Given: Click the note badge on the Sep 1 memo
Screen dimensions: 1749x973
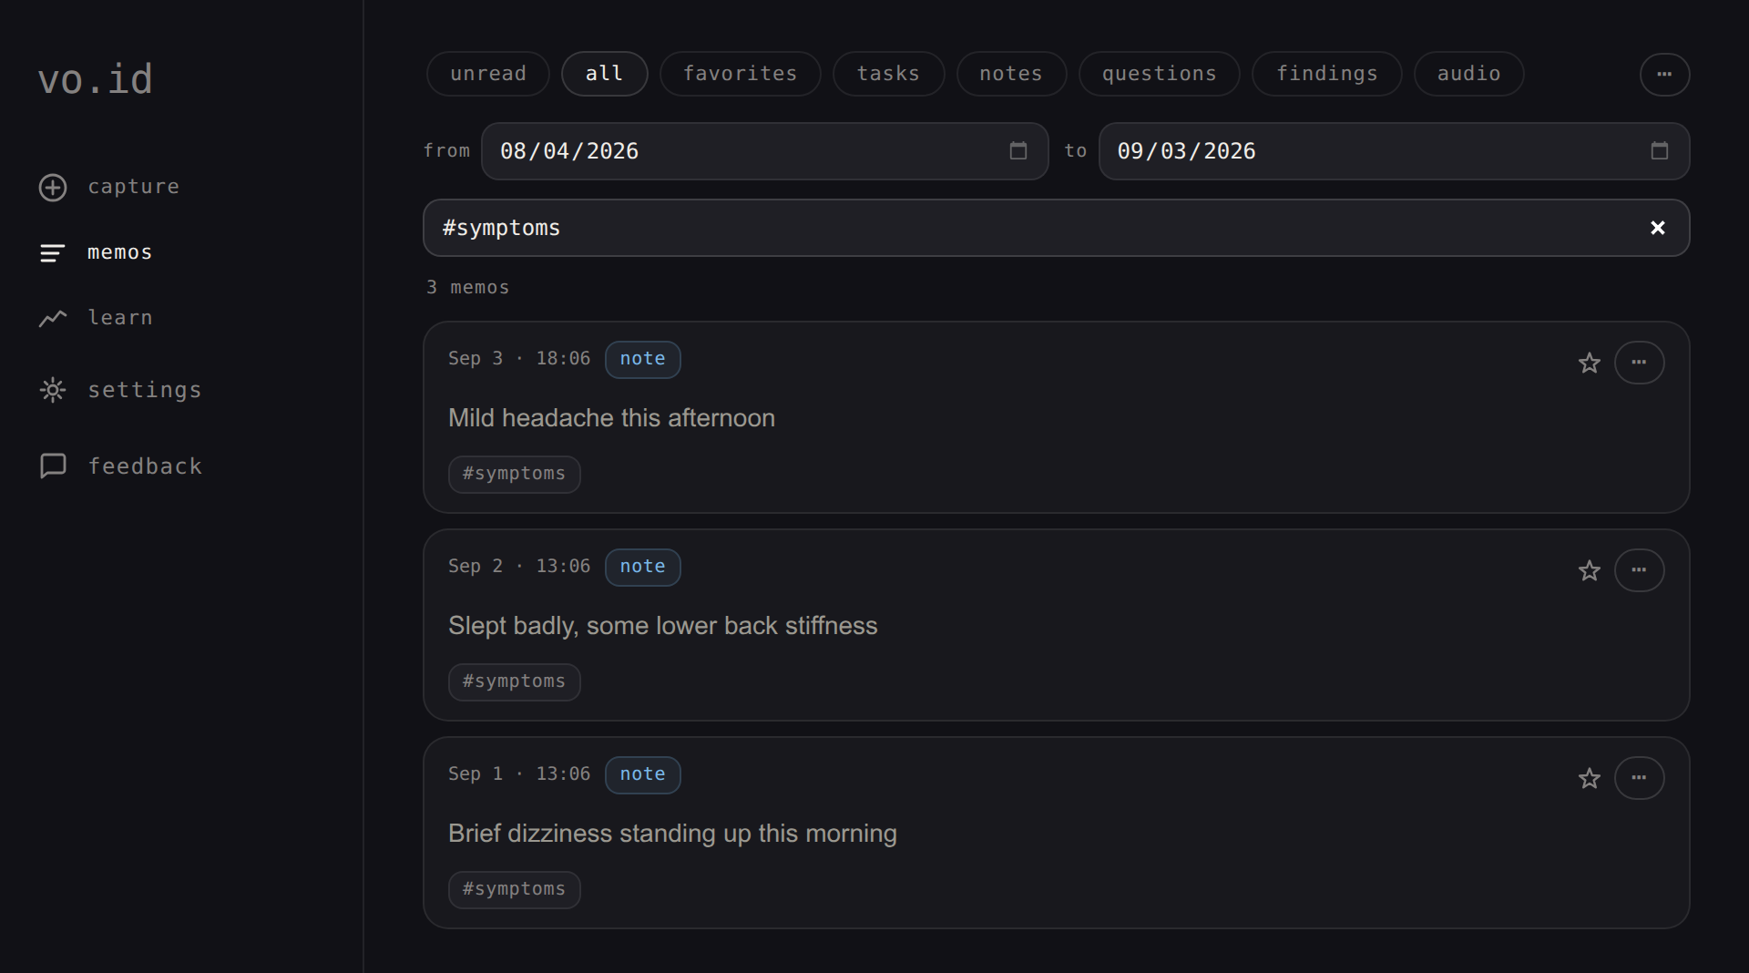Looking at the screenshot, I should 643,774.
